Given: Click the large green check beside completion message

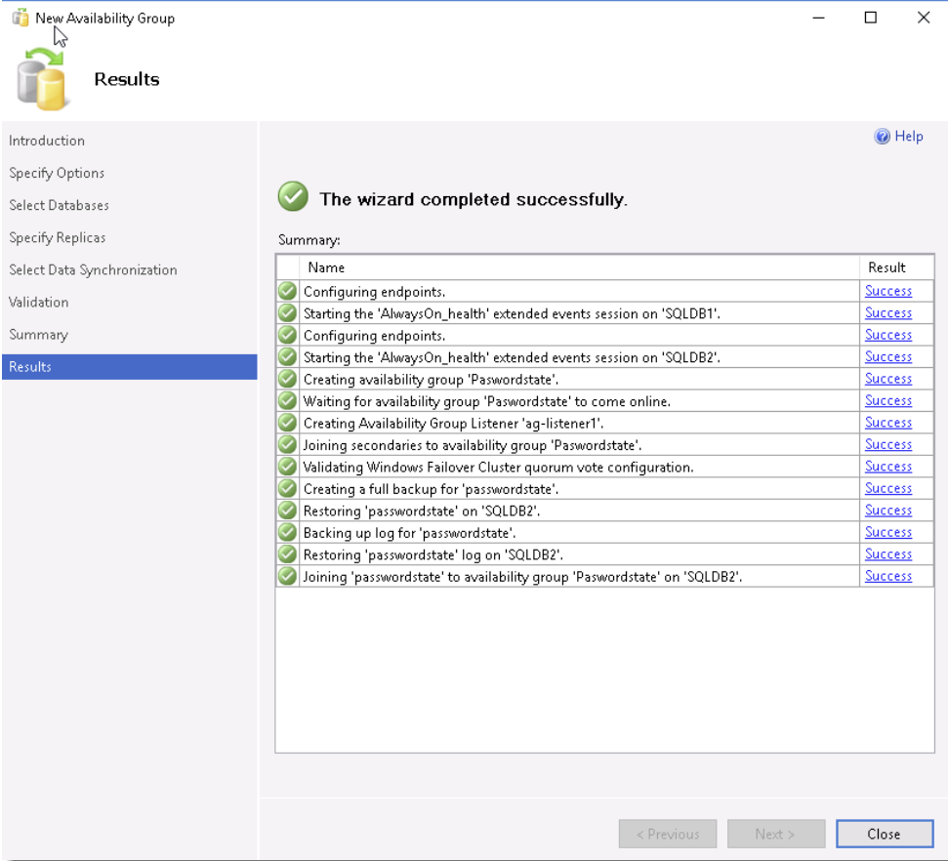Looking at the screenshot, I should (x=293, y=196).
